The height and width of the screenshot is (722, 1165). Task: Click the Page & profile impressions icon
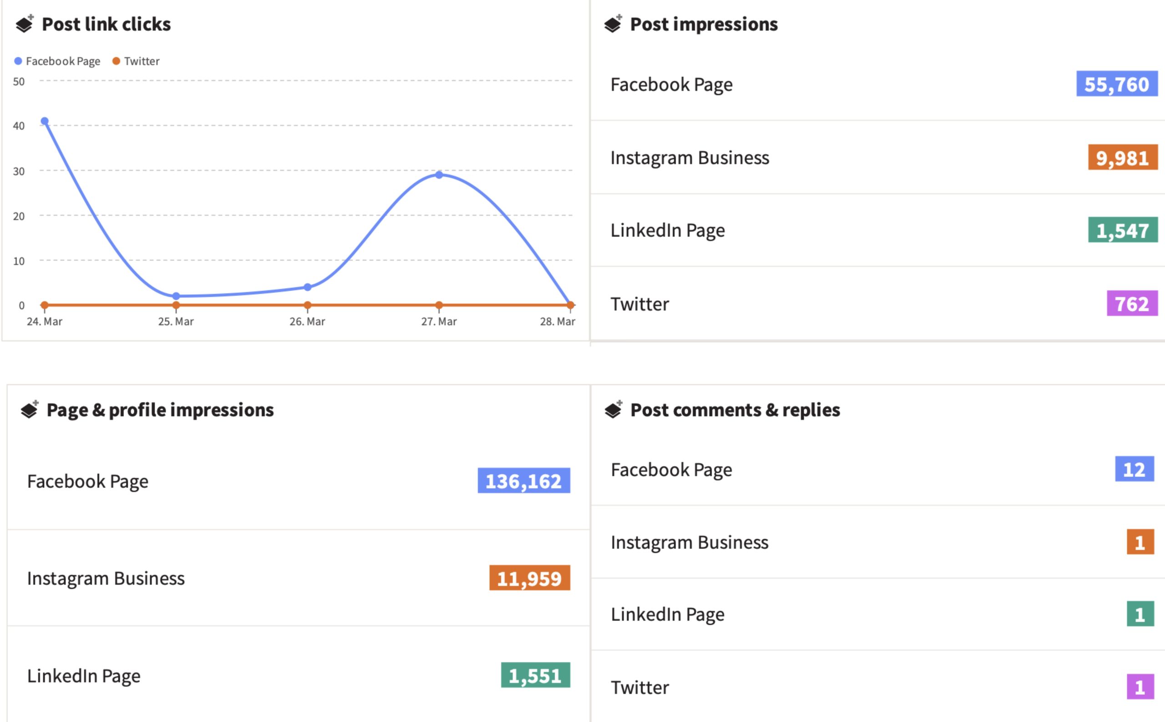pos(29,410)
